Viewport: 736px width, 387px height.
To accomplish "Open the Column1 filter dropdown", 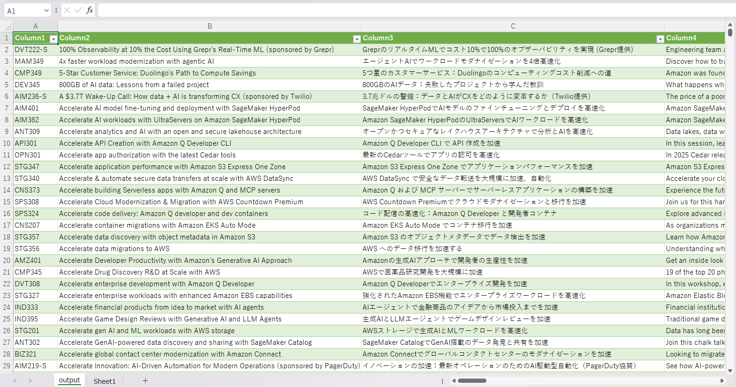I will (x=53, y=39).
